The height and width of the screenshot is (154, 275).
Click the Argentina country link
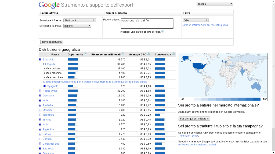click(48, 129)
